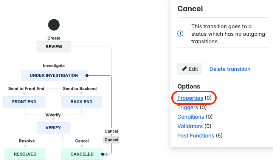Click the Edit pencil button
Image resolution: width=273 pixels, height=165 pixels.
[x=189, y=69]
